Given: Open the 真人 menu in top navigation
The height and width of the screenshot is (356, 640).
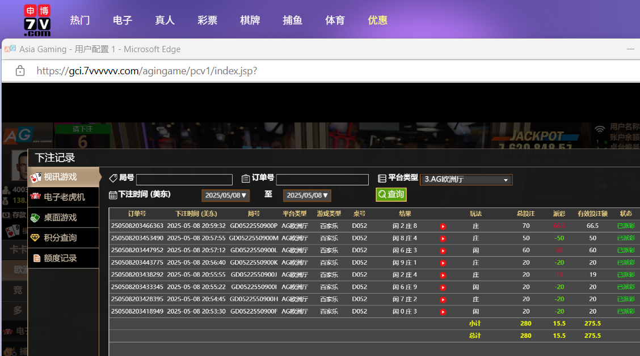Looking at the screenshot, I should (165, 20).
